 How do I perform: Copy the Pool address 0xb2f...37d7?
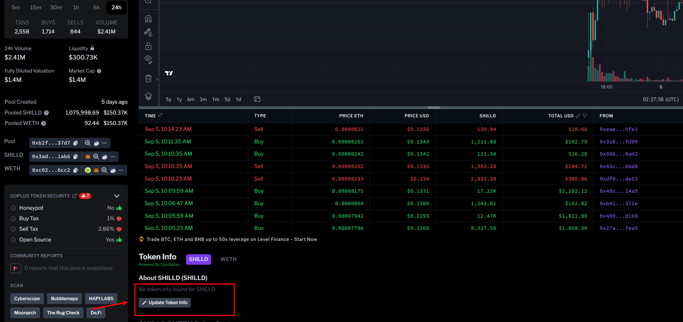click(76, 143)
